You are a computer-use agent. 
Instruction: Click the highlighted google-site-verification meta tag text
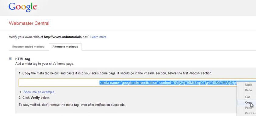click(168, 83)
